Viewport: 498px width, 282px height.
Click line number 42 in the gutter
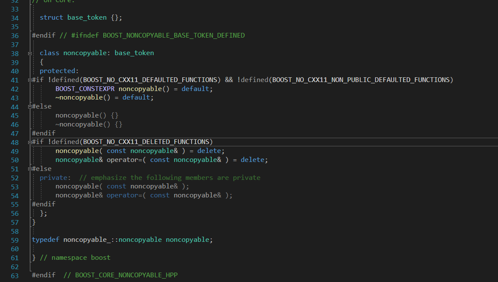15,89
